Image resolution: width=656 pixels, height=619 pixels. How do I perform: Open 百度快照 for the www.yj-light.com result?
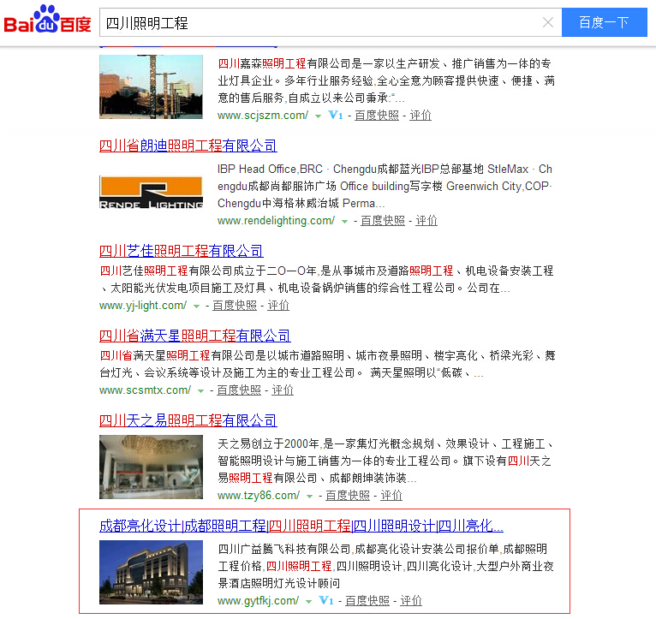click(x=235, y=306)
